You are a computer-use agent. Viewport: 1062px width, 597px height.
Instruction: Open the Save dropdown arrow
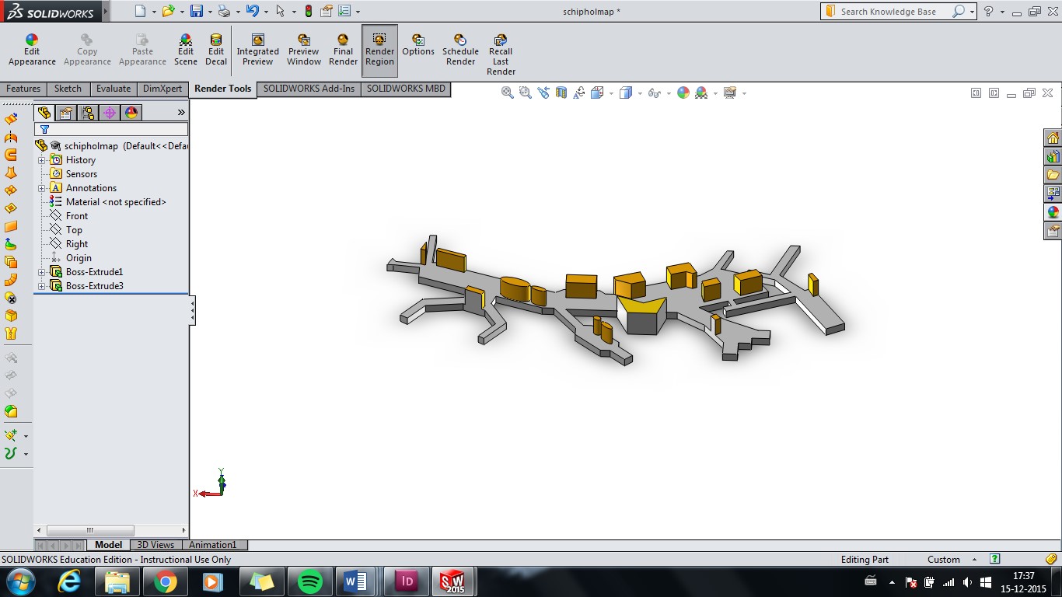210,12
